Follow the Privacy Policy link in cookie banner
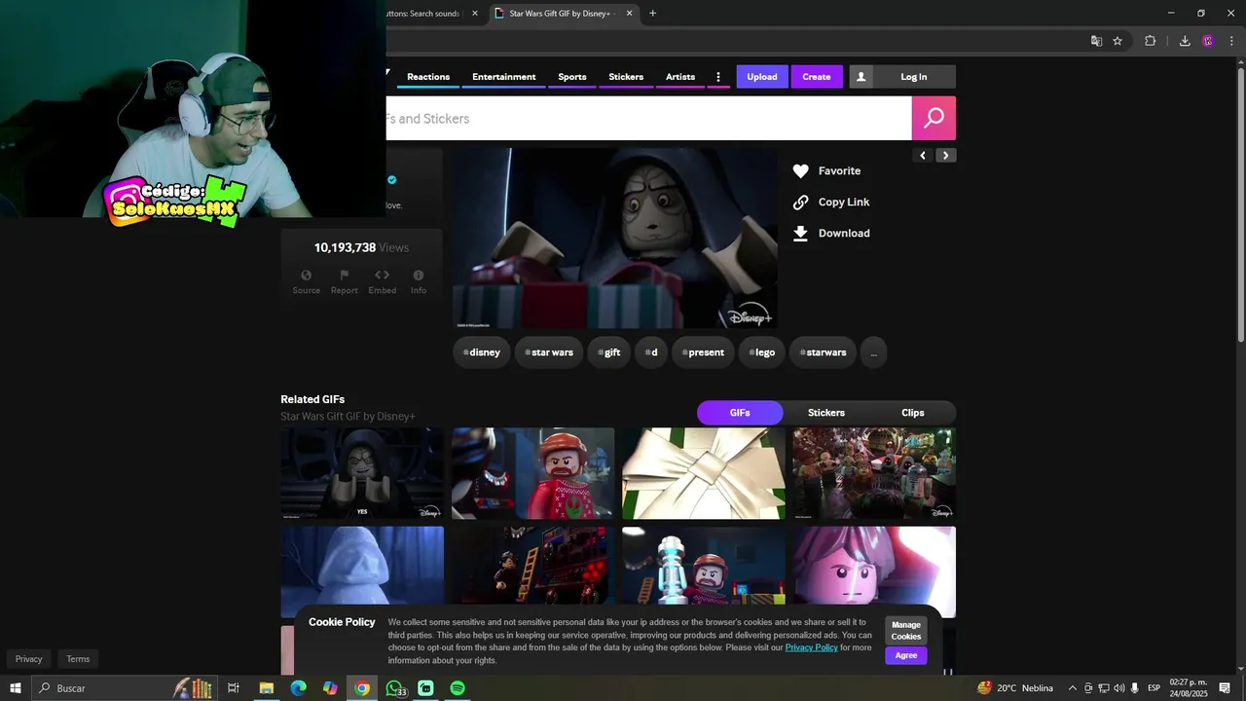 coord(812,647)
